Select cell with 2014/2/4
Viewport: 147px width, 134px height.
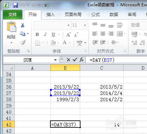point(101,93)
